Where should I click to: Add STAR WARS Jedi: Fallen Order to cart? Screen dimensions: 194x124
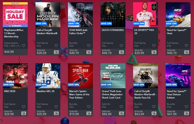pyautogui.click(x=89, y=52)
